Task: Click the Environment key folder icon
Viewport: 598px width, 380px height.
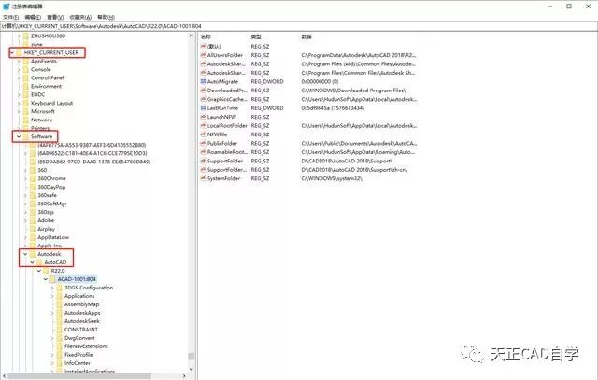Action: point(25,86)
